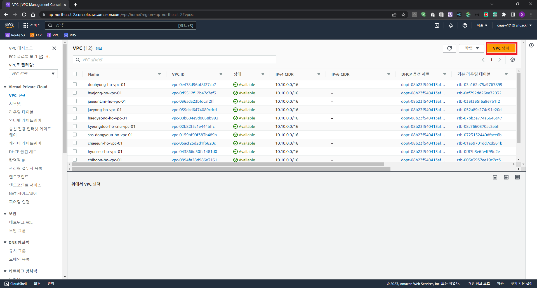Viewport: 537px width, 288px height.
Task: Open the 정보 link next to VPC title
Action: point(99,49)
